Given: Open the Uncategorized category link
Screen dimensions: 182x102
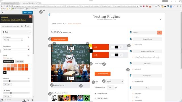Looking at the screenshot, I should pos(139,81).
